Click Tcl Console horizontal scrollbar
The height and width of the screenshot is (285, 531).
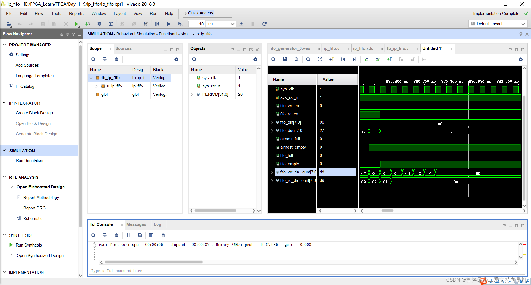(x=153, y=262)
